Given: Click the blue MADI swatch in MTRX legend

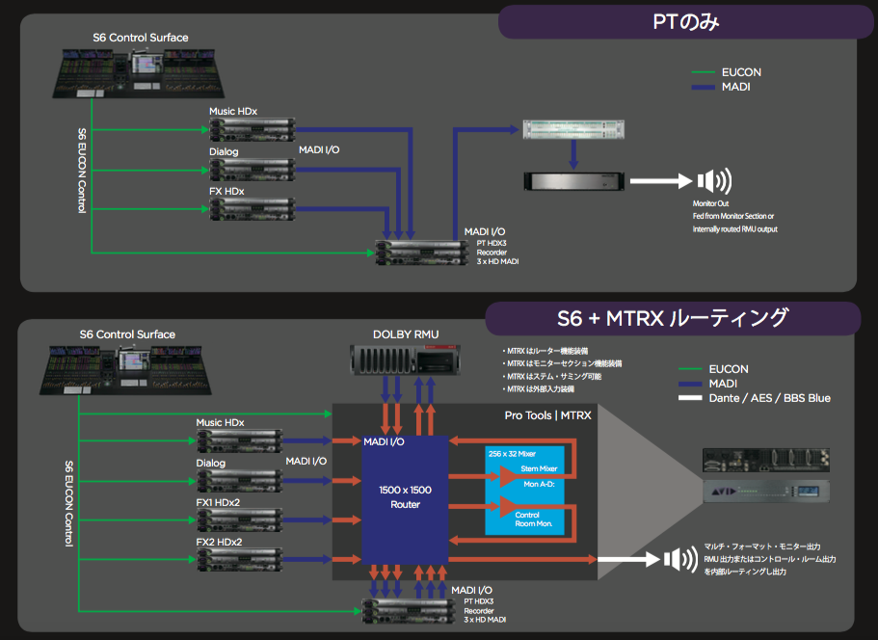Looking at the screenshot, I should pyautogui.click(x=690, y=384).
